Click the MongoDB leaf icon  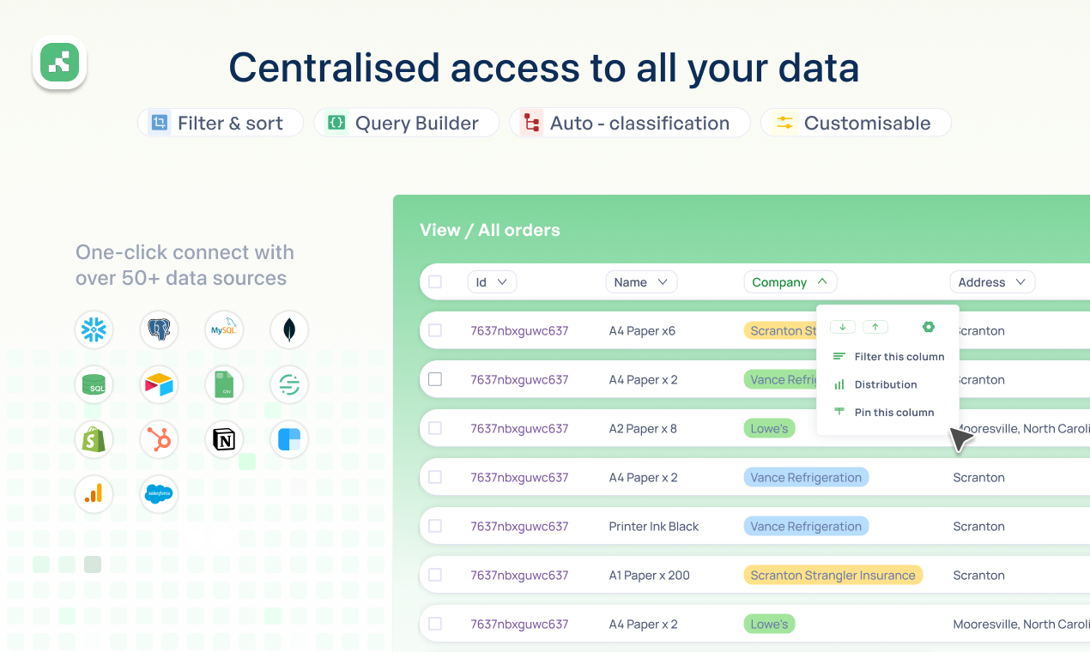[x=289, y=330]
